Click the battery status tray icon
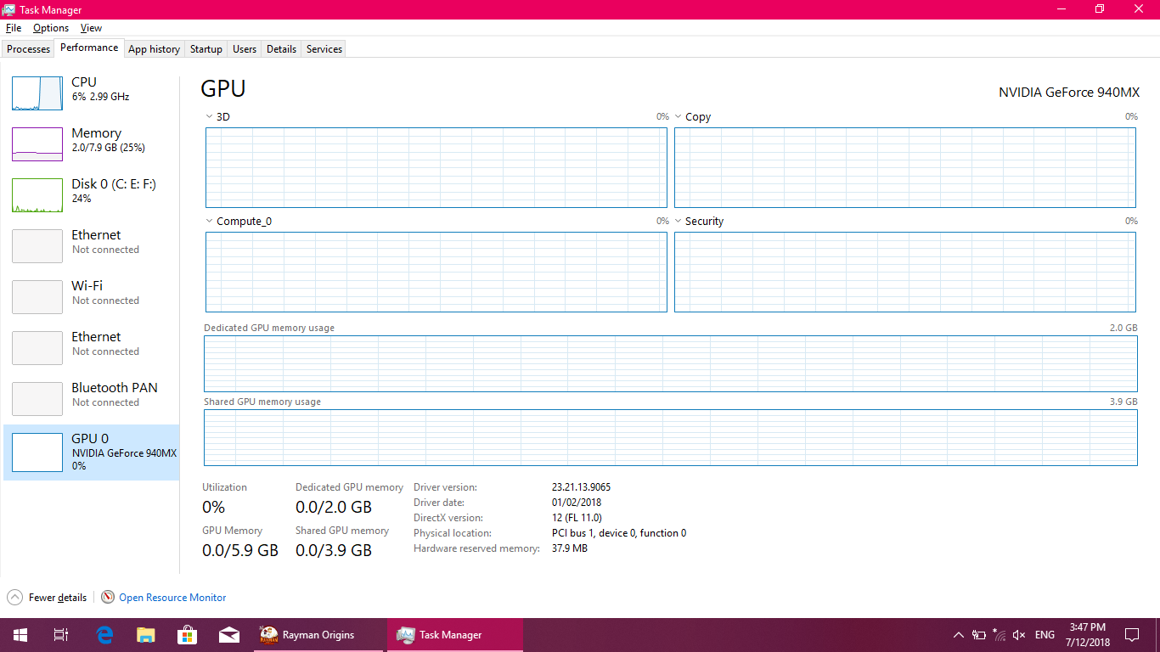 (x=979, y=635)
